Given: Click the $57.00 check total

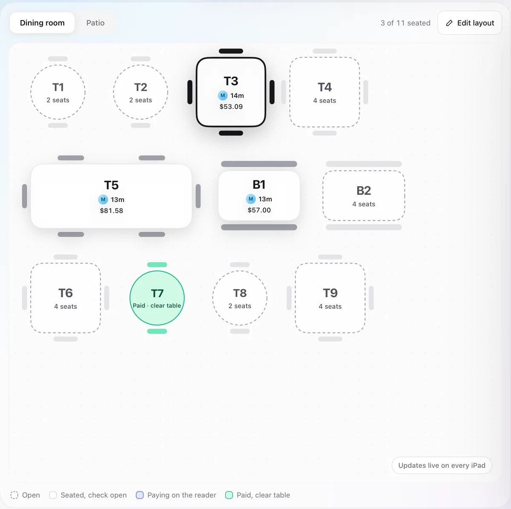Looking at the screenshot, I should [259, 210].
